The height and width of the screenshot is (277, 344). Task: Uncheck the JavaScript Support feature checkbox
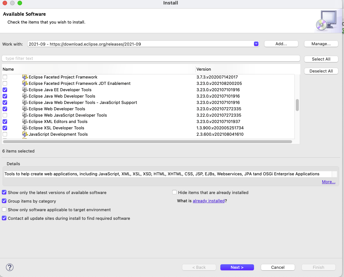(5, 102)
